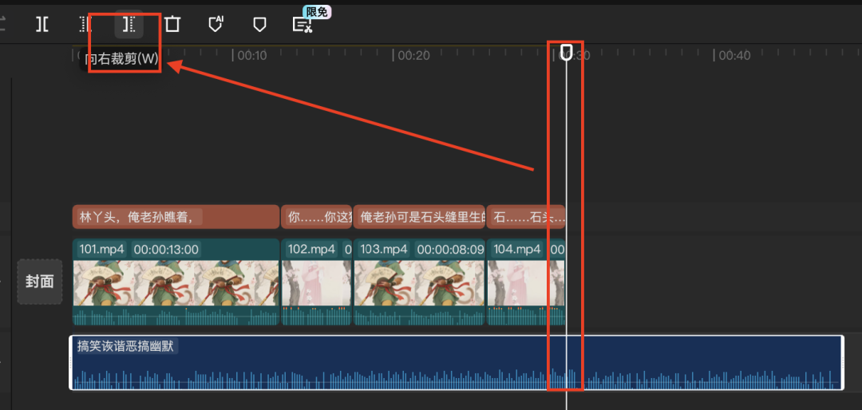862x410 pixels.
Task: Select the 101.mp4 video clip
Action: pos(176,282)
